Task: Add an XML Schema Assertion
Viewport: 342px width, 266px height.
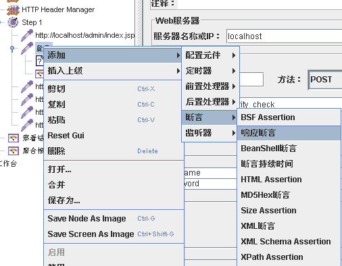Action: 289,242
